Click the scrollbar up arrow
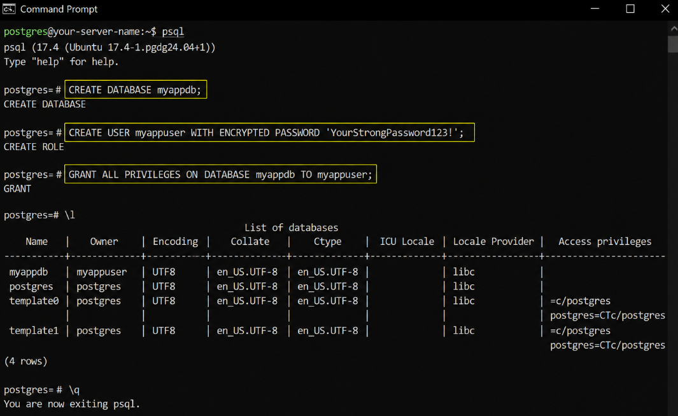Screen dimensions: 678x416 [x=674, y=29]
